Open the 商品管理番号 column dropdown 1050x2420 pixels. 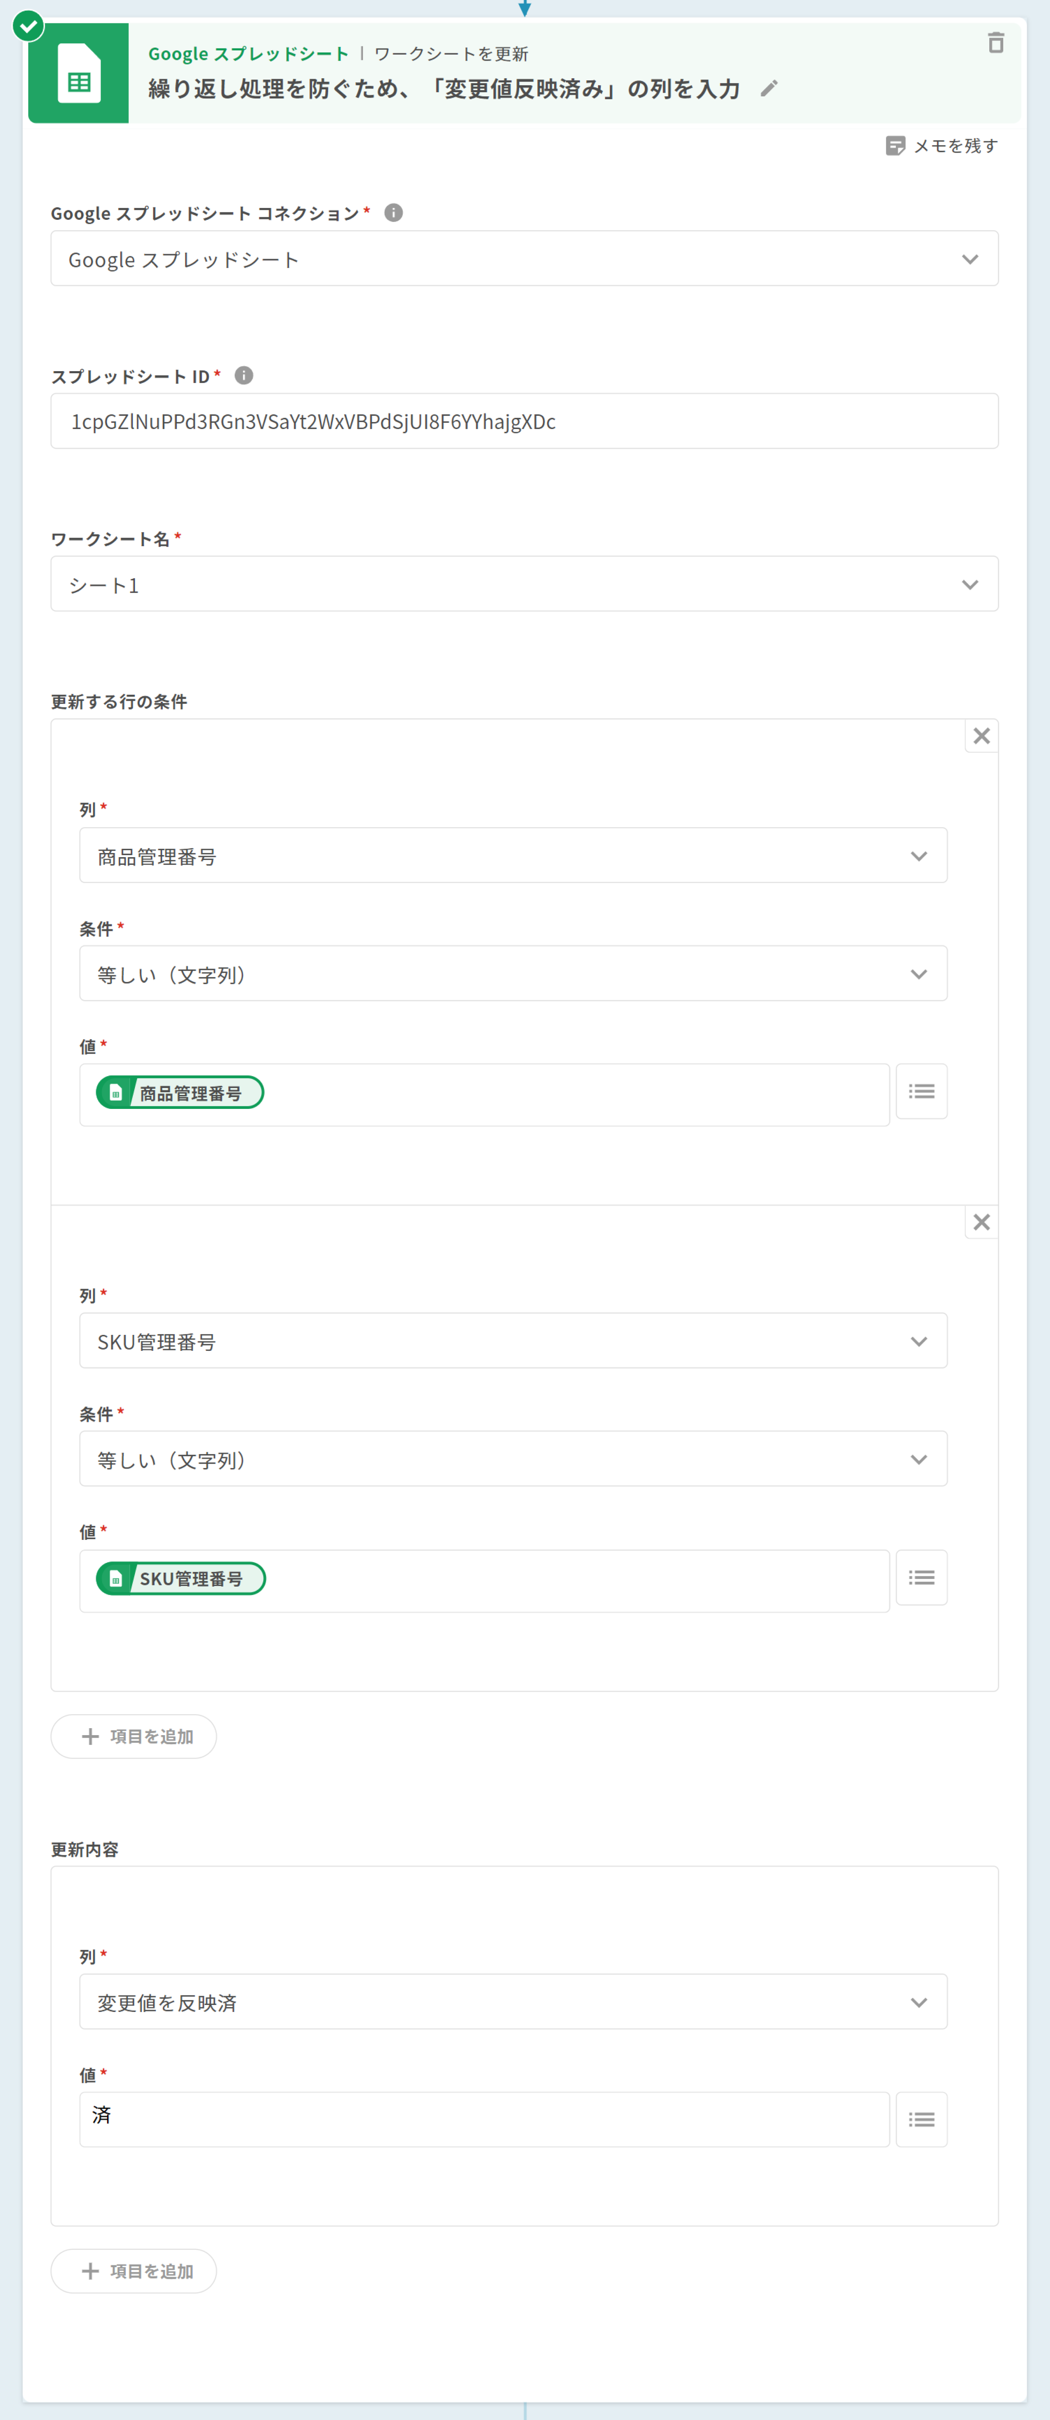[x=513, y=856]
